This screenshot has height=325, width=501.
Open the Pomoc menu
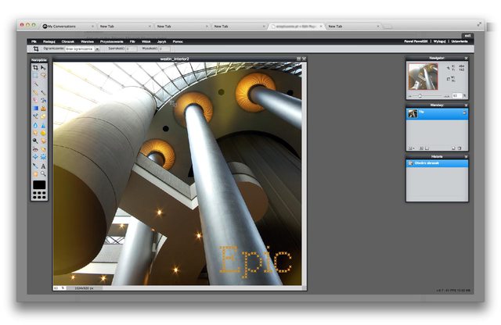[x=178, y=41]
